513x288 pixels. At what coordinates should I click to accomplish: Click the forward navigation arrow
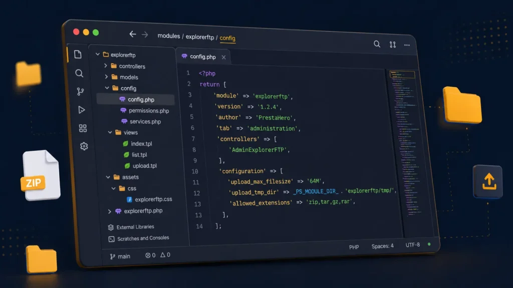coord(145,34)
